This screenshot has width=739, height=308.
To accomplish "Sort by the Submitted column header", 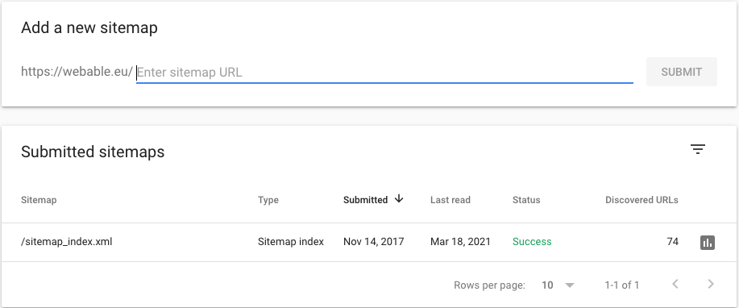I will (x=365, y=199).
